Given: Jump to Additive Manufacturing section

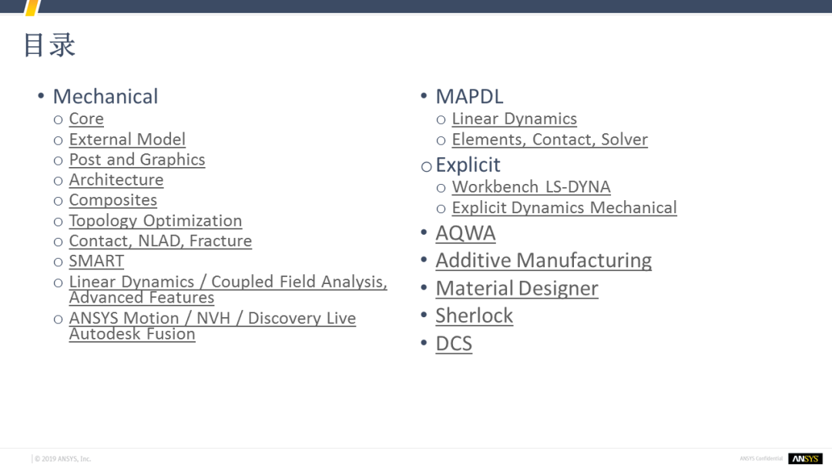Looking at the screenshot, I should (543, 260).
